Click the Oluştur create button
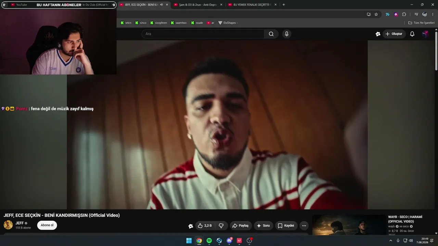 pyautogui.click(x=394, y=34)
